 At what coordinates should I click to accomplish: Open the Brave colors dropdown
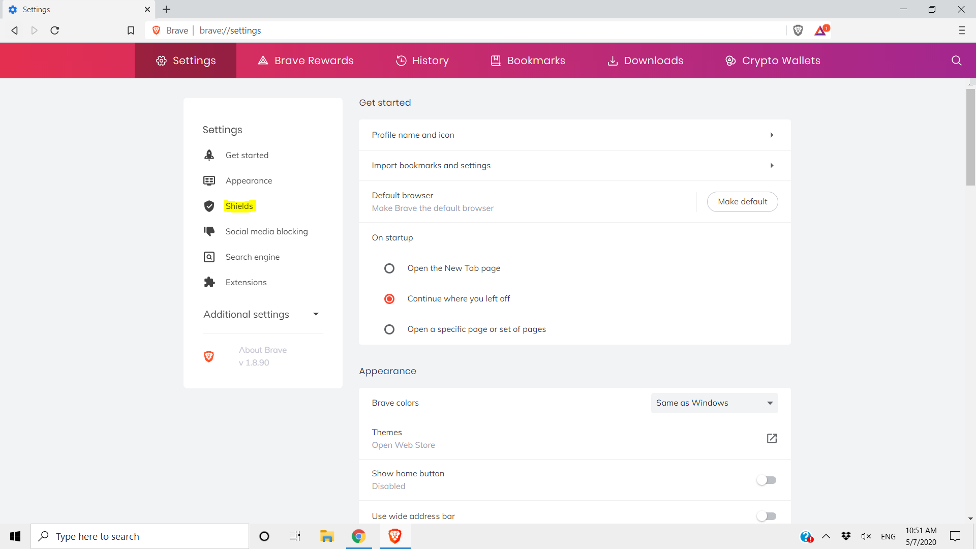click(x=714, y=403)
